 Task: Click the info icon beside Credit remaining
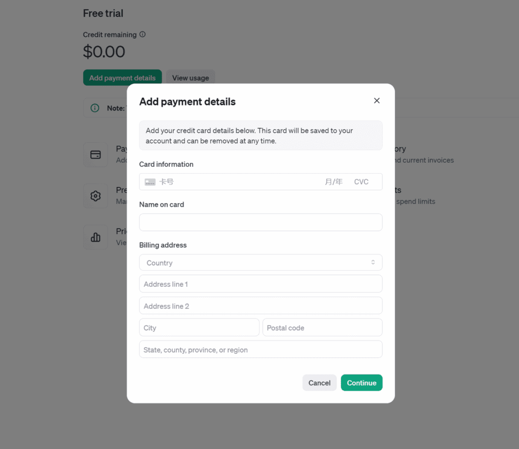click(x=142, y=34)
